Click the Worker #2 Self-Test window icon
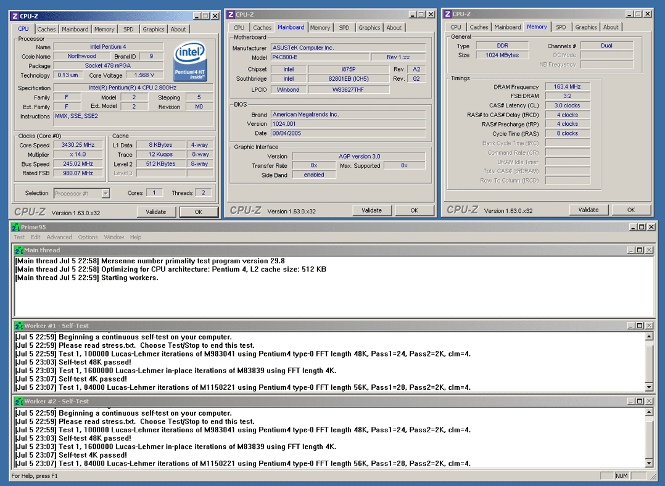 coord(19,401)
